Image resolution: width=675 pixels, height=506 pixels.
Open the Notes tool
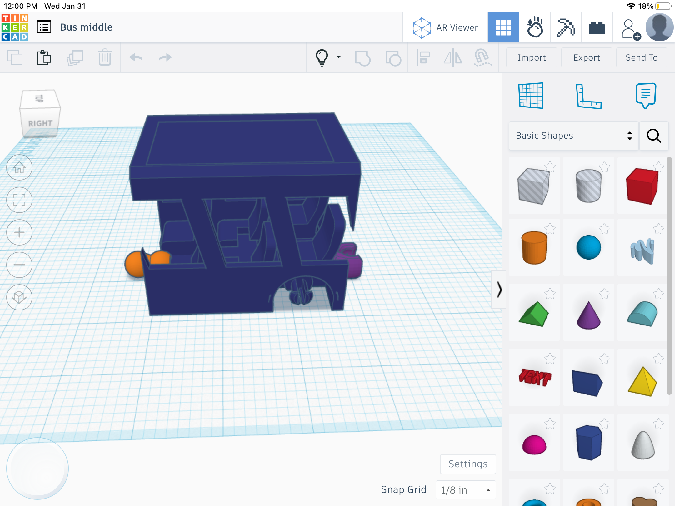point(645,96)
